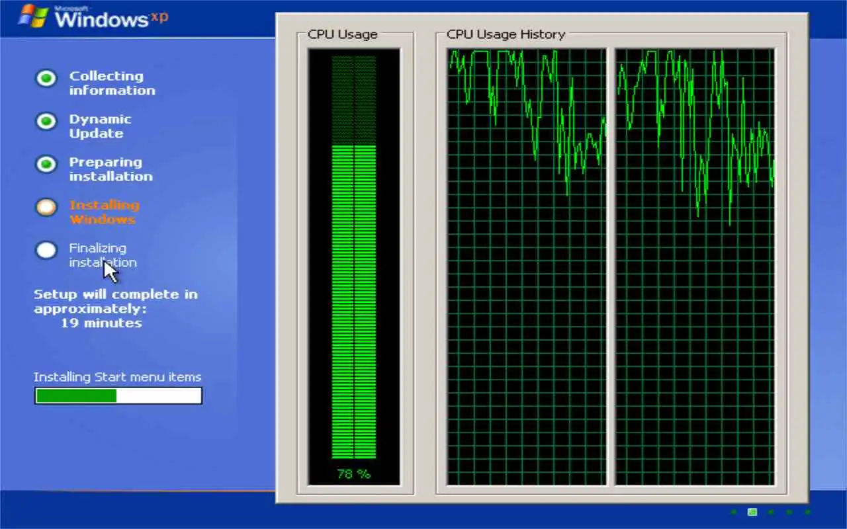Click the left CPU history graph
Viewport: 847px width, 529px height.
[x=527, y=267]
